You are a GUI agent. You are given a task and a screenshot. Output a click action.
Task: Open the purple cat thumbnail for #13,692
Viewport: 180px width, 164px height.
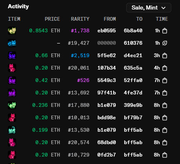coord(12,93)
